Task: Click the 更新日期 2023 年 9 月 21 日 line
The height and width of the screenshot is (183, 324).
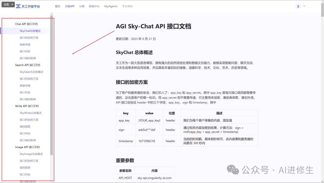Action: (136, 39)
